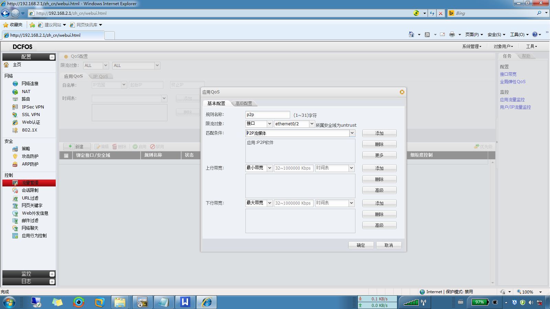Open the Web外发信息 icon
550x309 pixels.
15,213
